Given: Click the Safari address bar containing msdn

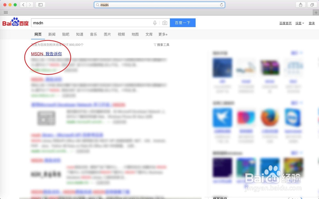Looking at the screenshot, I should click(x=159, y=5).
